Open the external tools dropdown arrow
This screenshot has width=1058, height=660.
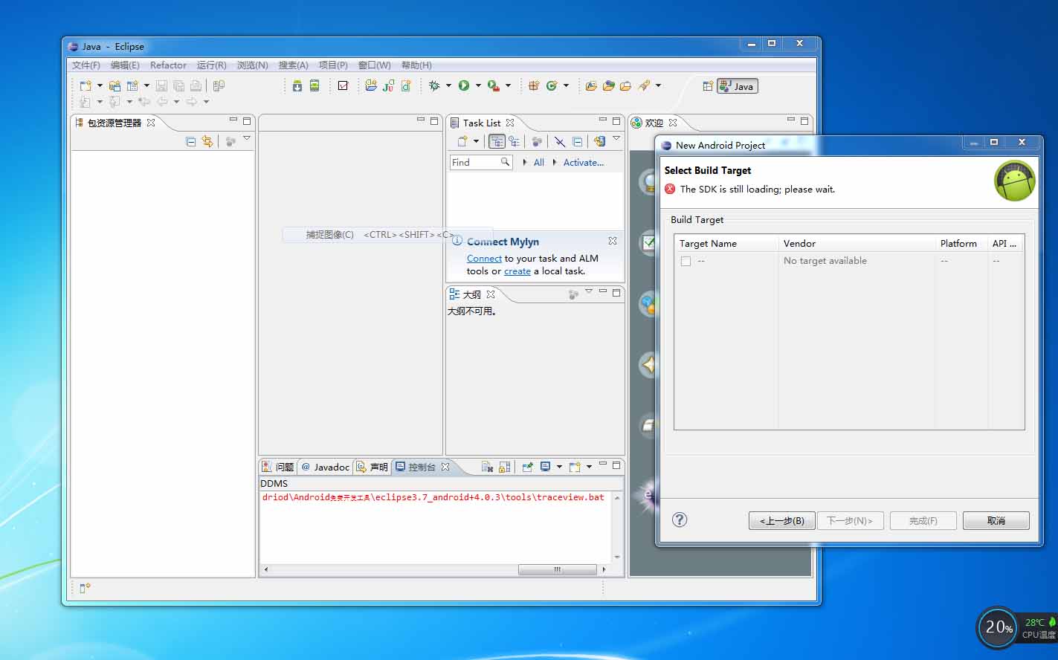tap(509, 86)
